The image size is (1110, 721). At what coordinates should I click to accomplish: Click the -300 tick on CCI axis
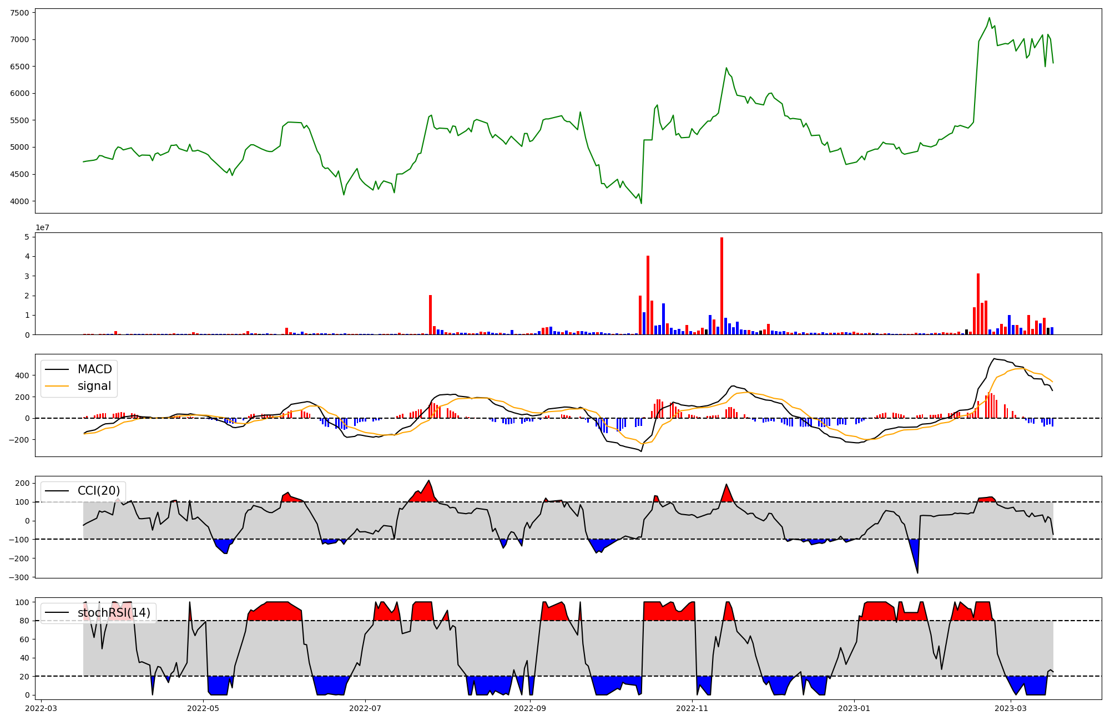18,577
